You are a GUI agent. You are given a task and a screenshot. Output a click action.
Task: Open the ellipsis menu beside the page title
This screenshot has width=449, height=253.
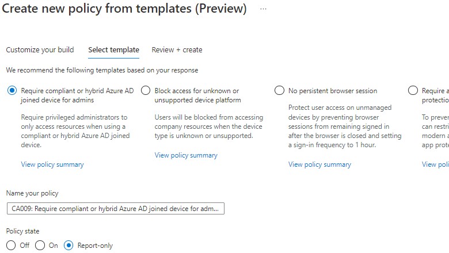(x=264, y=10)
